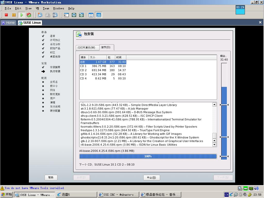This screenshot has height=198, width=264.
Task: Switch to the Home tab
Action: [x=8, y=23]
